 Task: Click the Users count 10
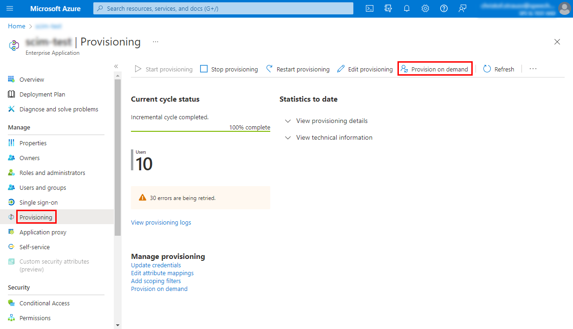[x=144, y=164]
